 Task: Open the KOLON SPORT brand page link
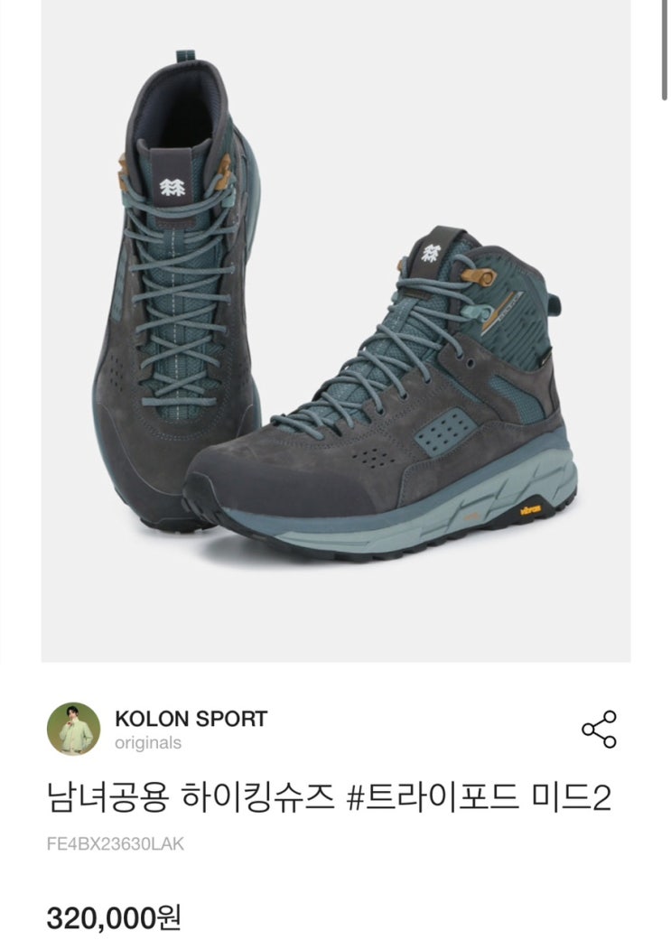(x=191, y=719)
